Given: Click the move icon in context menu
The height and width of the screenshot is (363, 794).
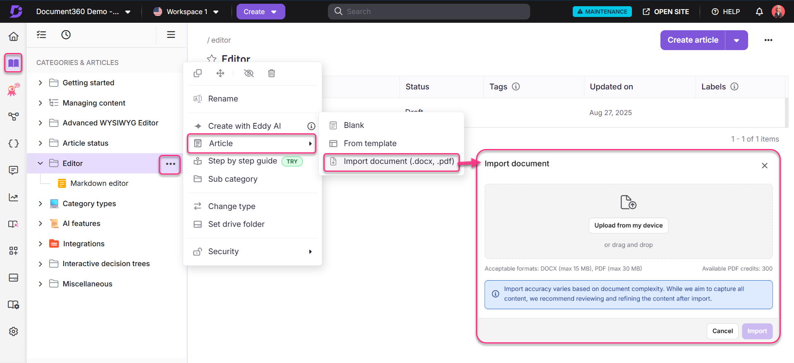Looking at the screenshot, I should click(x=220, y=73).
